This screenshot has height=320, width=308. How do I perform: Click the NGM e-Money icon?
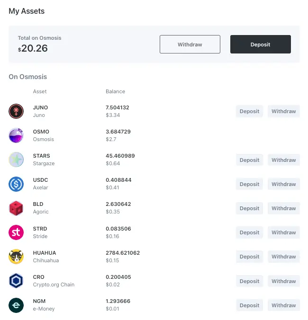[x=16, y=305]
